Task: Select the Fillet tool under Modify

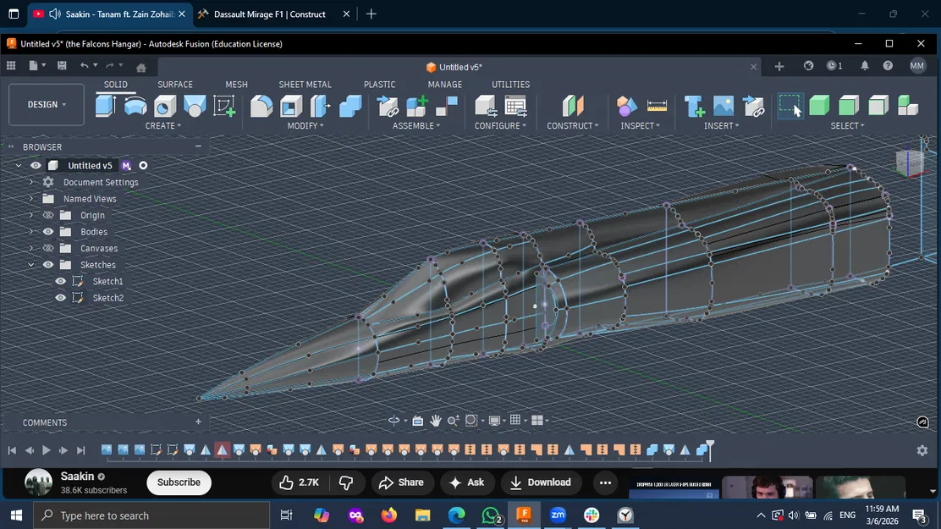Action: (x=262, y=106)
